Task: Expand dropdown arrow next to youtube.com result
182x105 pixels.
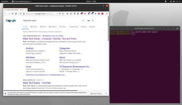Action: pos(43,80)
